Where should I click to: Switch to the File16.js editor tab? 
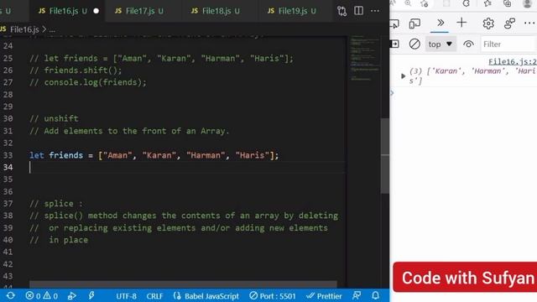(x=67, y=11)
